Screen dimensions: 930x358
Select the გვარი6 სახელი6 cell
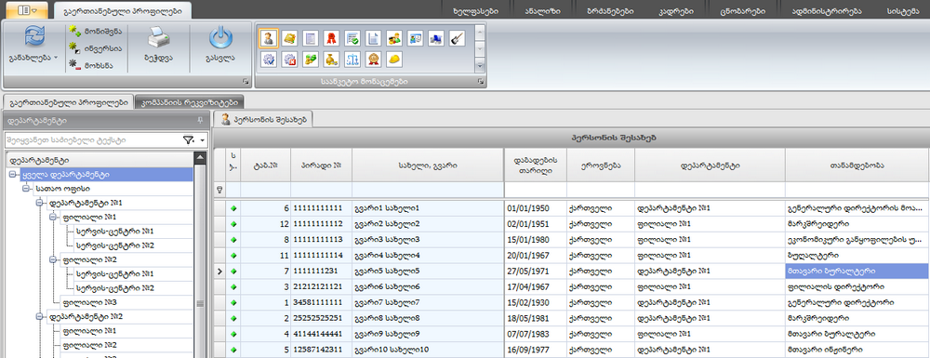pyautogui.click(x=428, y=287)
